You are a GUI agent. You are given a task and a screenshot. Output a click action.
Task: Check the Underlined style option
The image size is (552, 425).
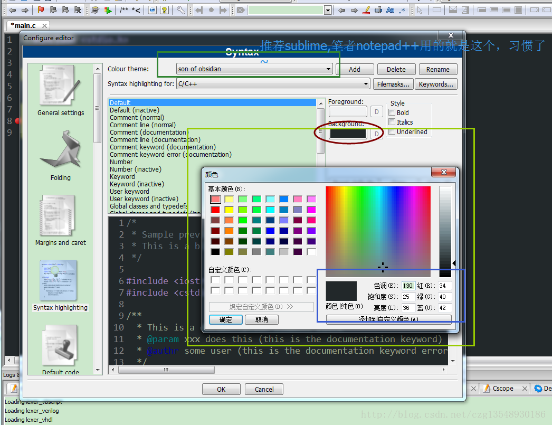click(392, 131)
